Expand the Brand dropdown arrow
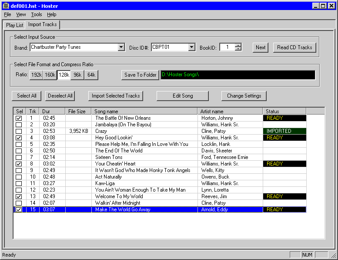This screenshot has width=338, height=260. pyautogui.click(x=121, y=47)
